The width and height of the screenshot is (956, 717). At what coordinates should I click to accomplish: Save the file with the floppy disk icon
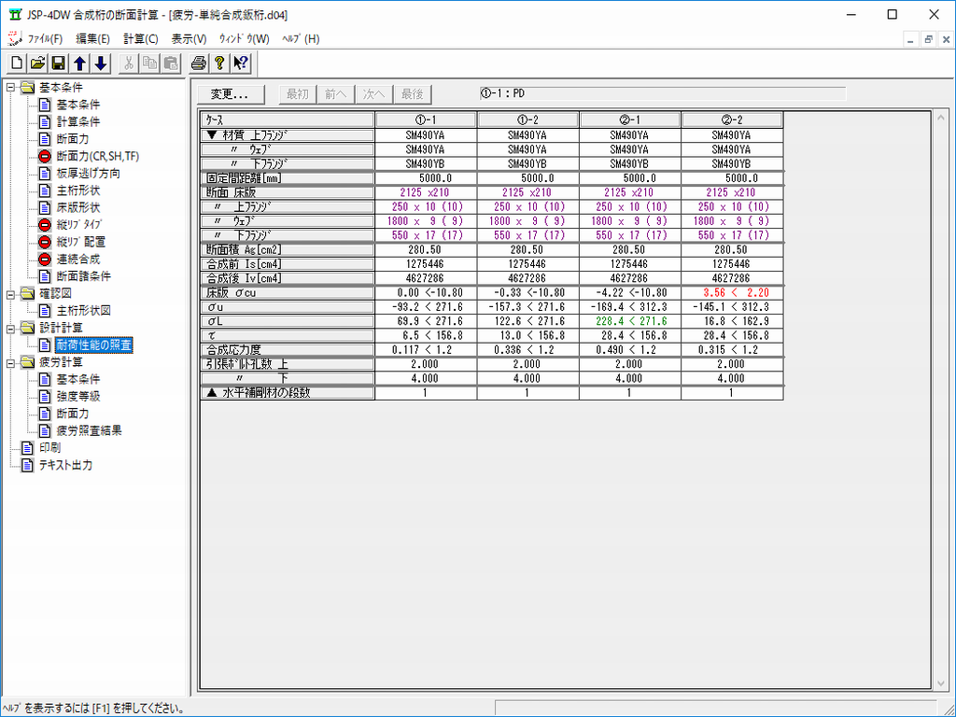coord(58,63)
